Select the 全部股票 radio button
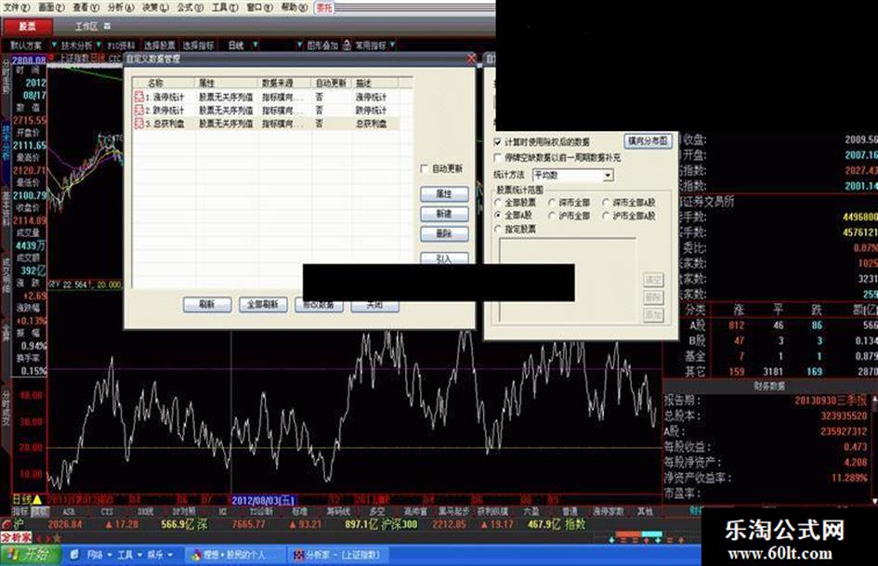The height and width of the screenshot is (566, 878). [x=498, y=203]
